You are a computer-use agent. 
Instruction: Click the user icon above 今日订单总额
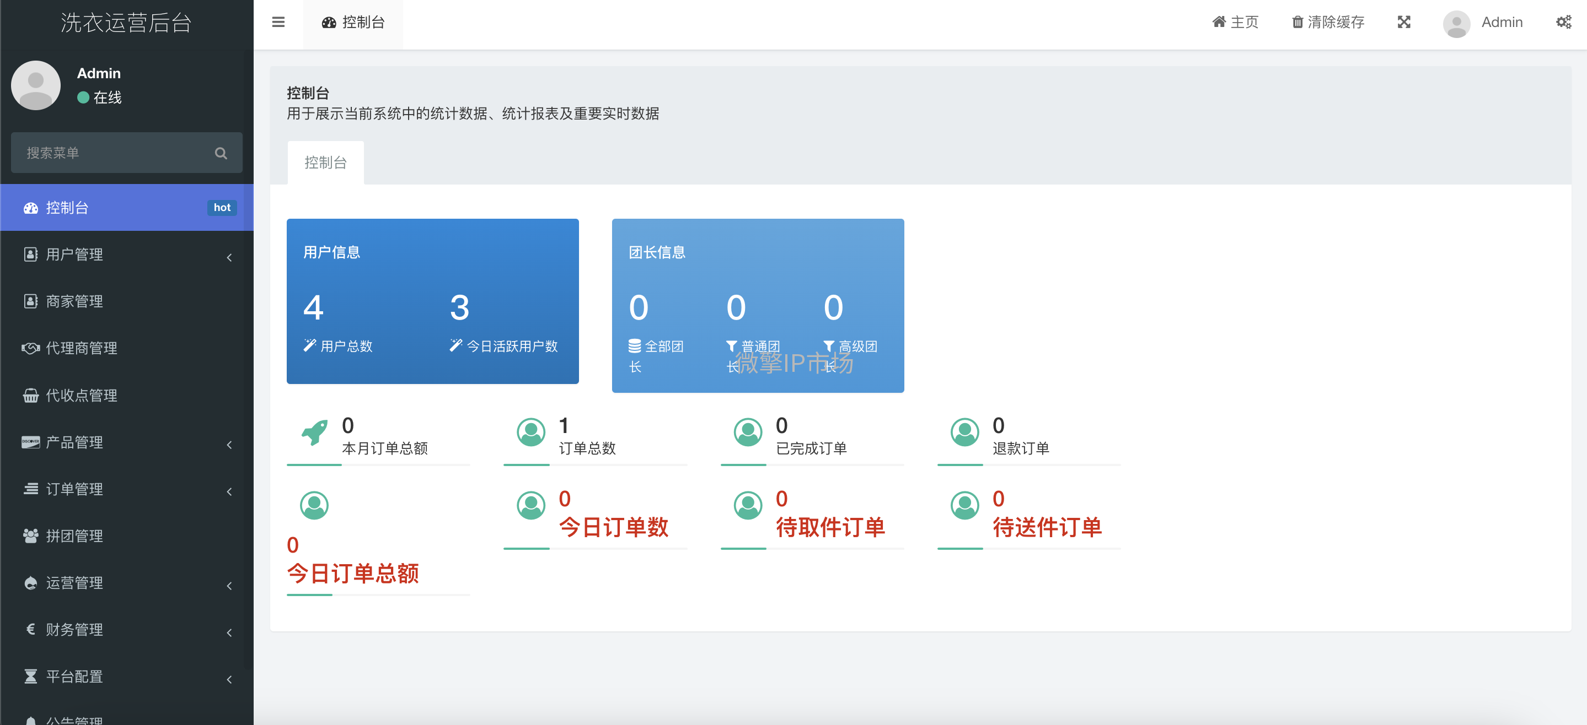tap(314, 505)
